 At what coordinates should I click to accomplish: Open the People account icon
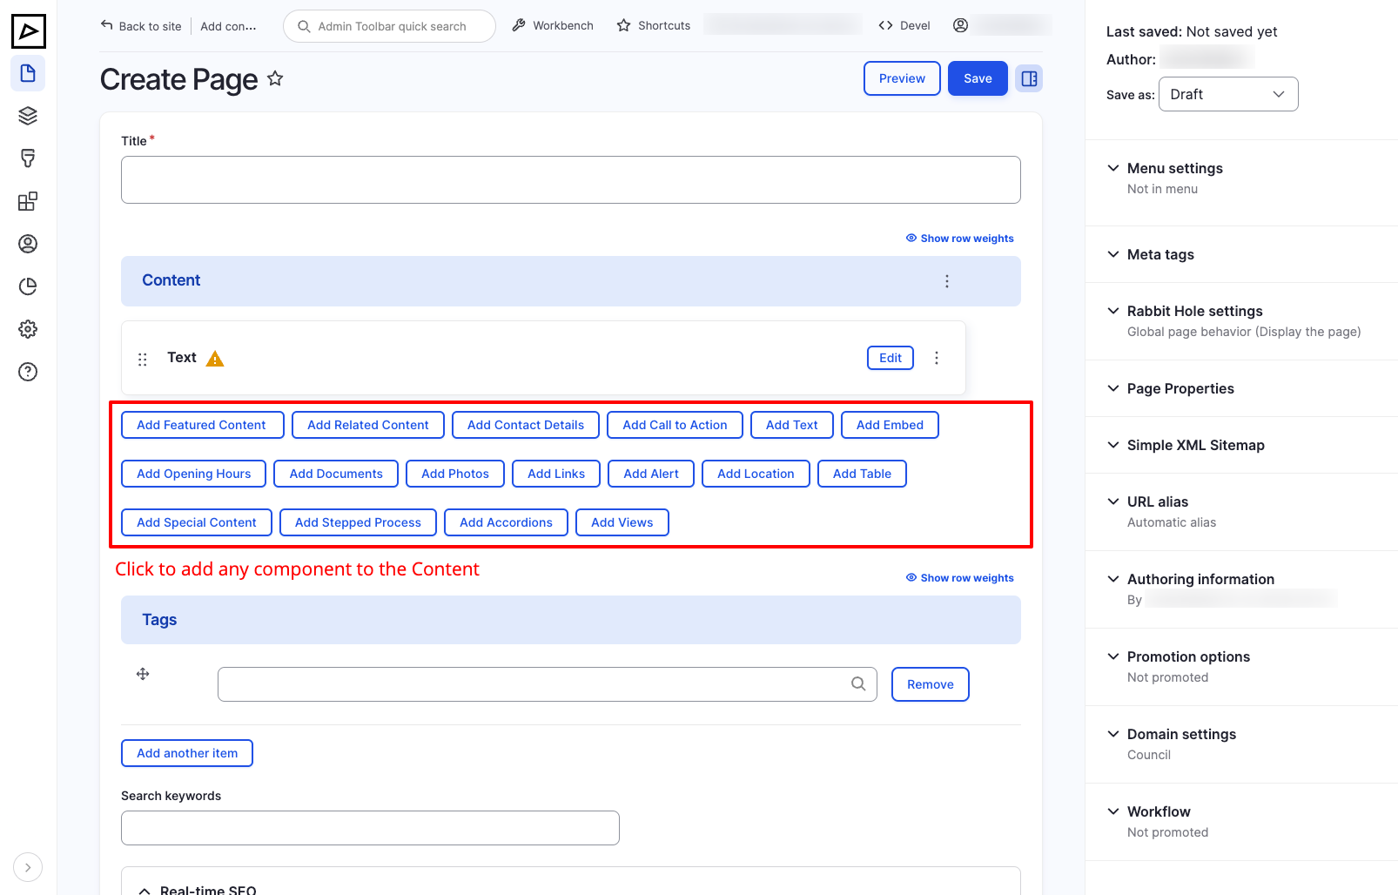click(28, 244)
